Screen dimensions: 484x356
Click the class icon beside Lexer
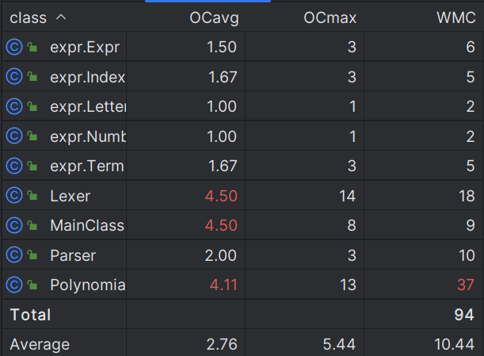click(14, 196)
